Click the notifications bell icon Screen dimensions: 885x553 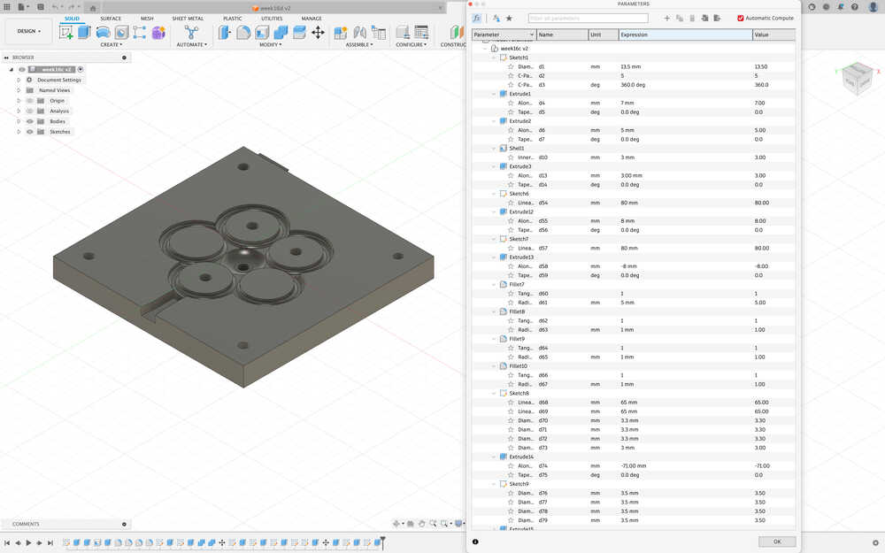(x=841, y=7)
